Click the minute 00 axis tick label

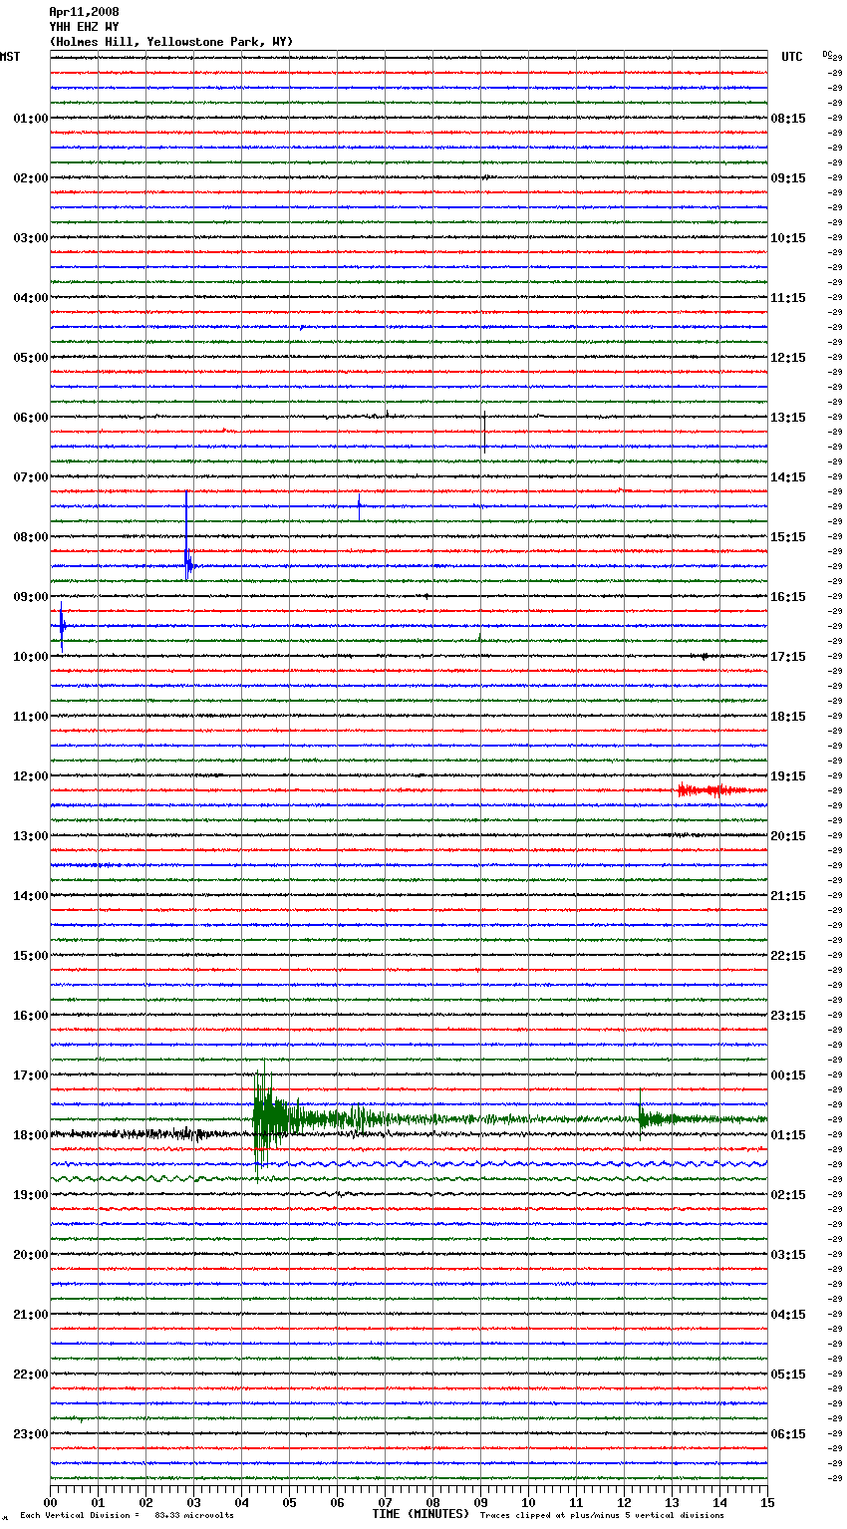pos(50,1503)
